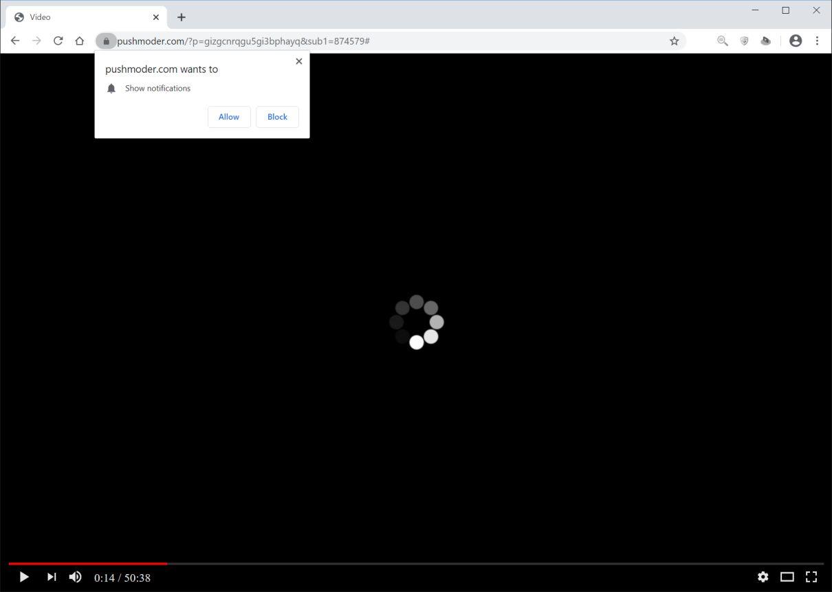This screenshot has width=832, height=592.
Task: Open the player settings gear
Action: click(763, 577)
